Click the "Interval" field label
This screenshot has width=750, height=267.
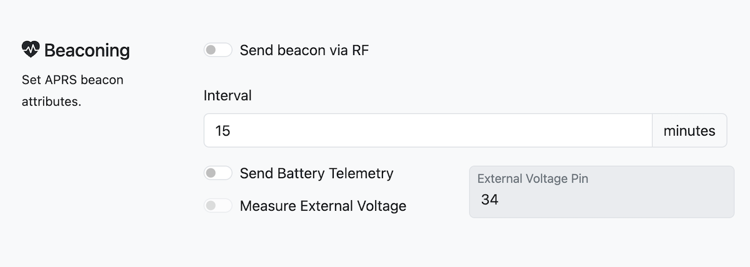coord(227,96)
